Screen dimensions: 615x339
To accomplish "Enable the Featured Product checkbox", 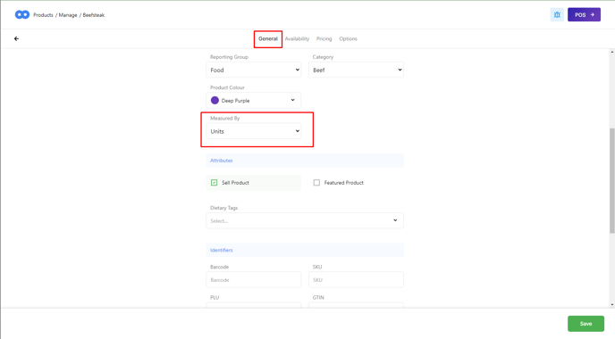I will (316, 182).
